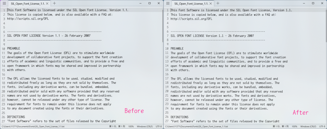Click the http://scripts.sil.org/OFL text in right window
The image size is (327, 129).
(x=192, y=19)
